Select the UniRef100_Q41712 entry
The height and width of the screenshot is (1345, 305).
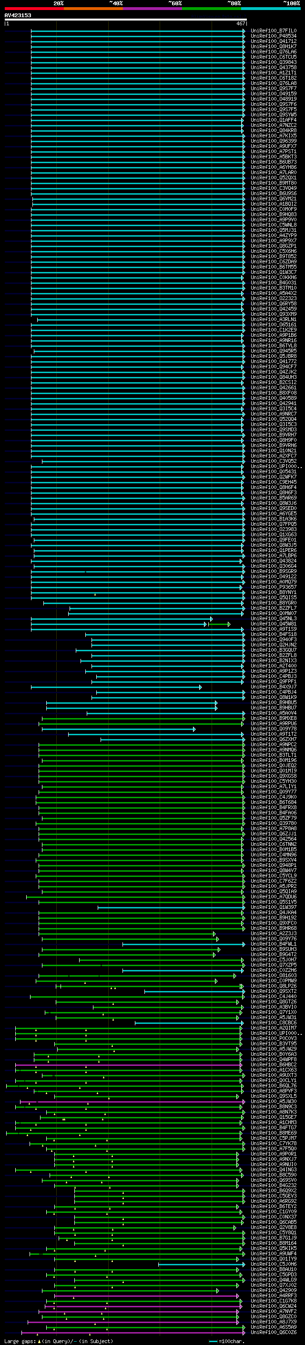click(273, 41)
